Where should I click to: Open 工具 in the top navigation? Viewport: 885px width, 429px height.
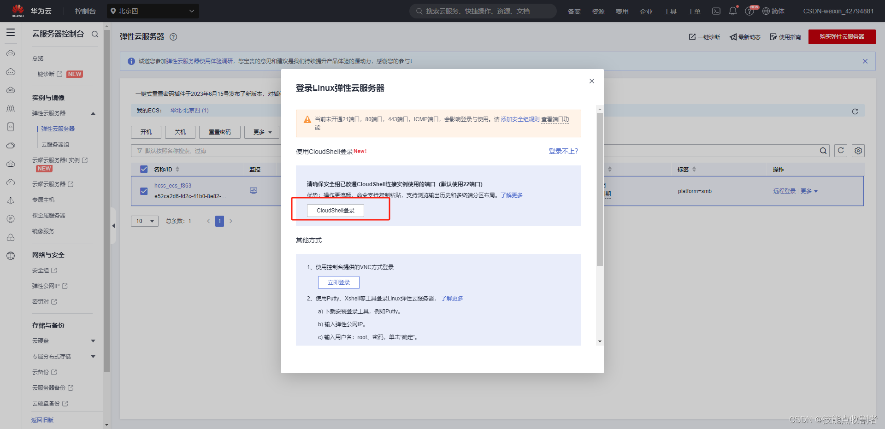[x=670, y=12]
